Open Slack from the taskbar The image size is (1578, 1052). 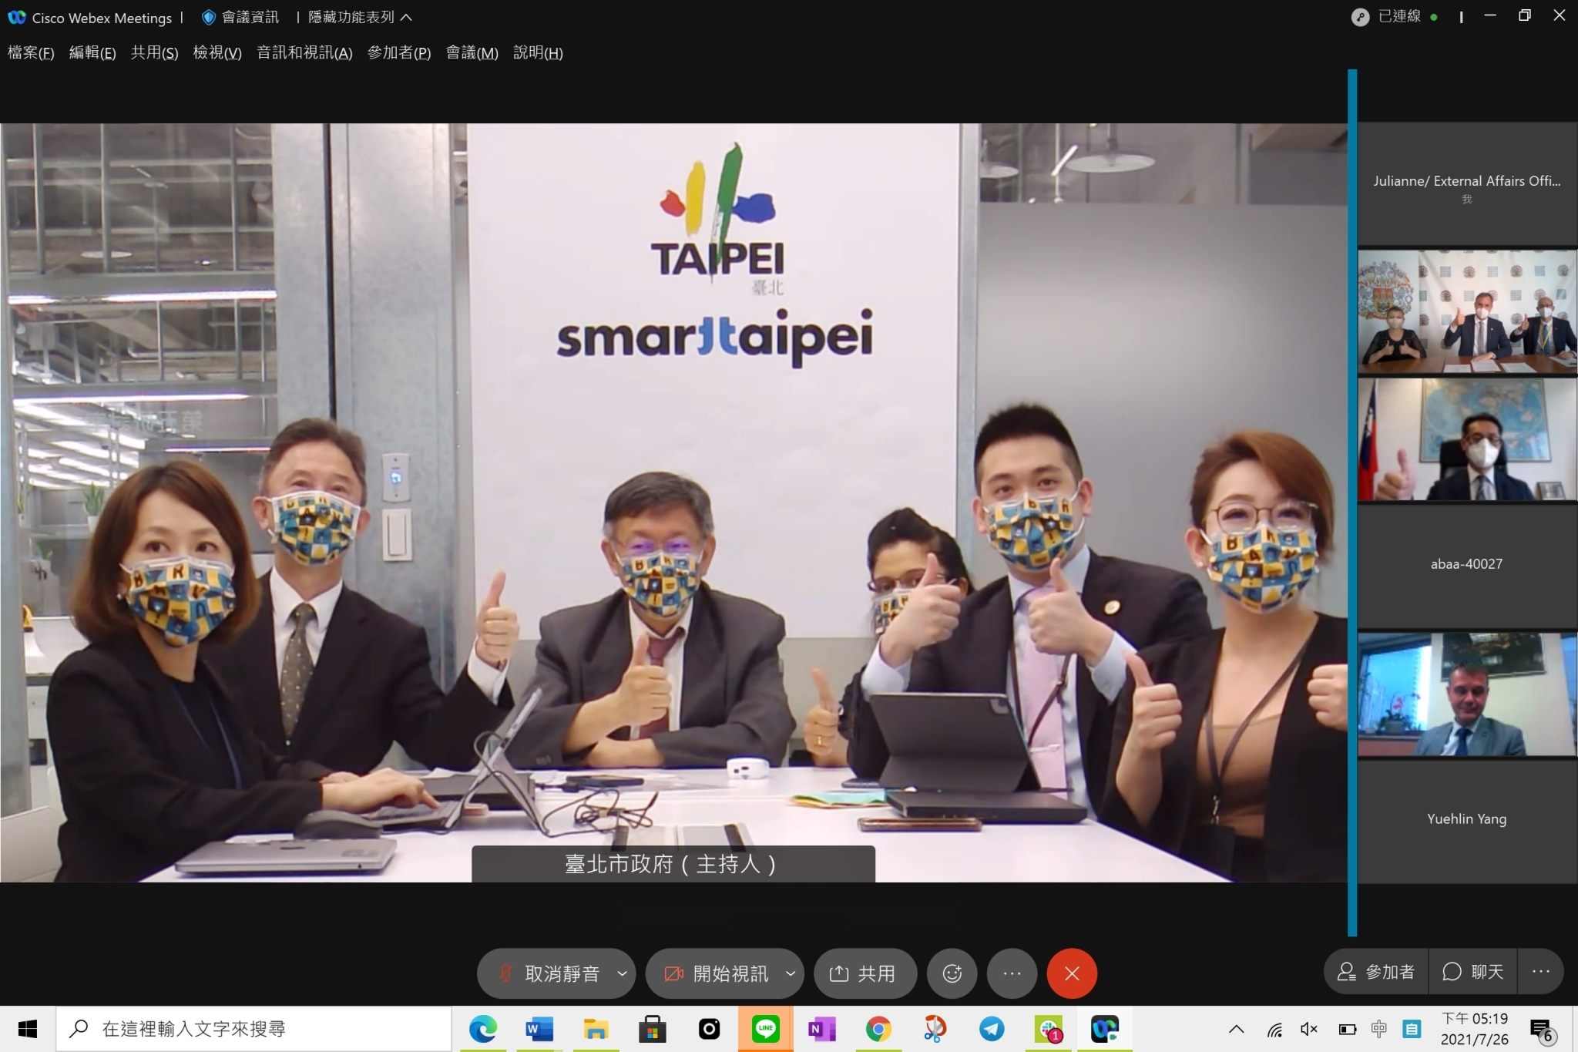click(x=1049, y=1029)
